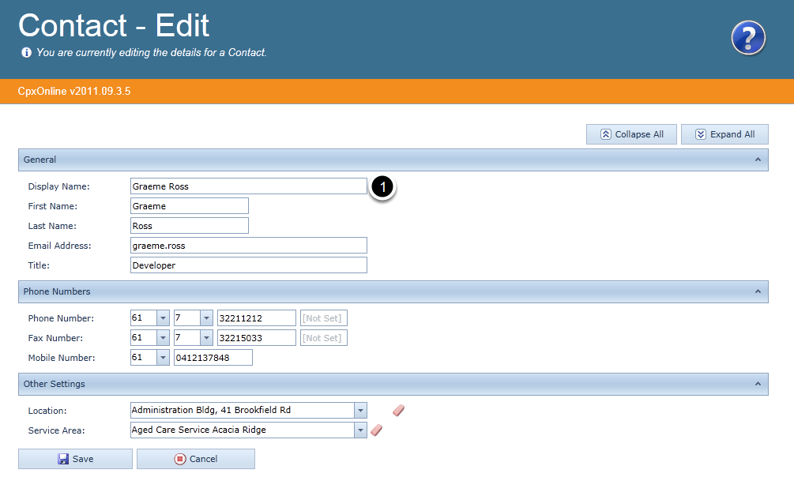
Task: Open Fax Number country code dropdown
Action: click(163, 338)
